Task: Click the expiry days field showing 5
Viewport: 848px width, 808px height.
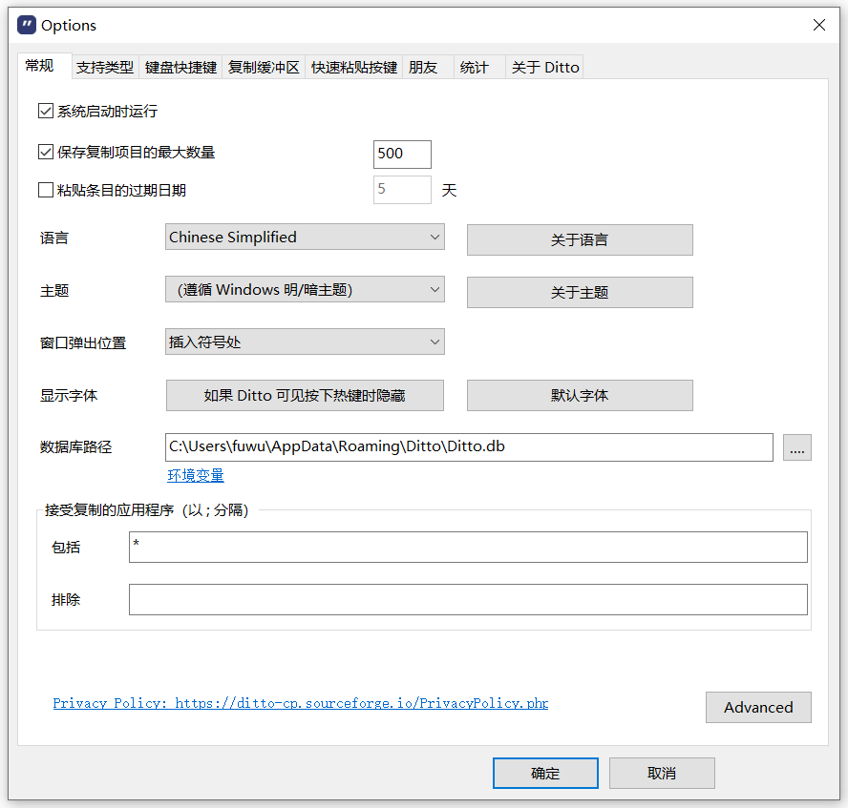Action: pyautogui.click(x=402, y=190)
